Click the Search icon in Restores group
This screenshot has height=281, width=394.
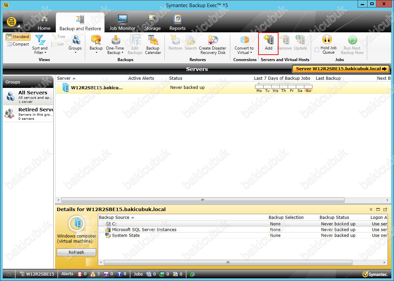coord(191,43)
